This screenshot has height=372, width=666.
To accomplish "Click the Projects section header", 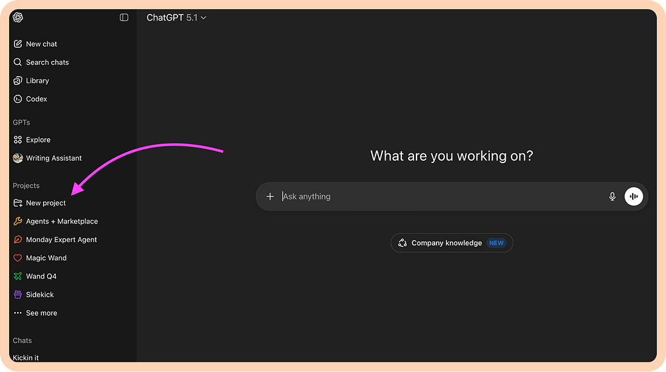I will pyautogui.click(x=26, y=185).
